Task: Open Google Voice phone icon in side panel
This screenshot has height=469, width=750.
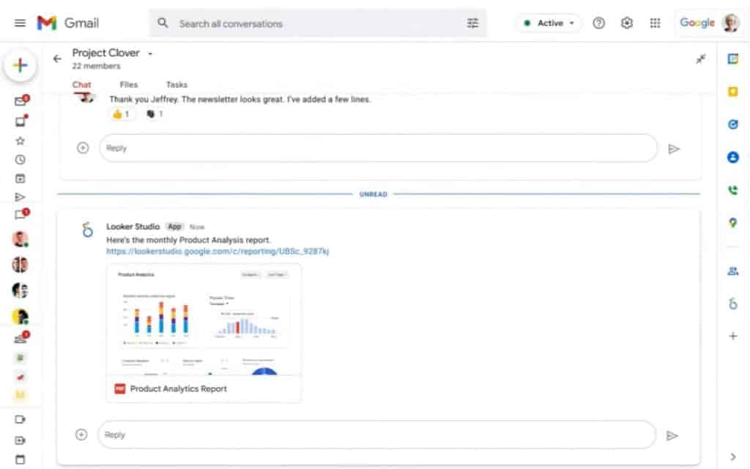Action: click(x=732, y=190)
